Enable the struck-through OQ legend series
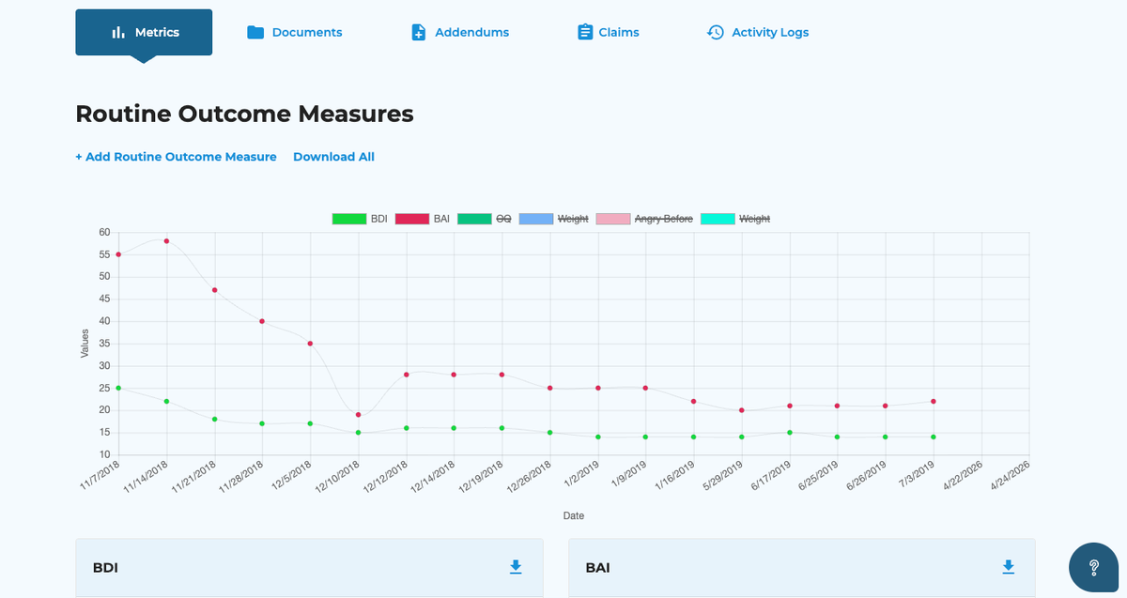1127x598 pixels. [485, 219]
